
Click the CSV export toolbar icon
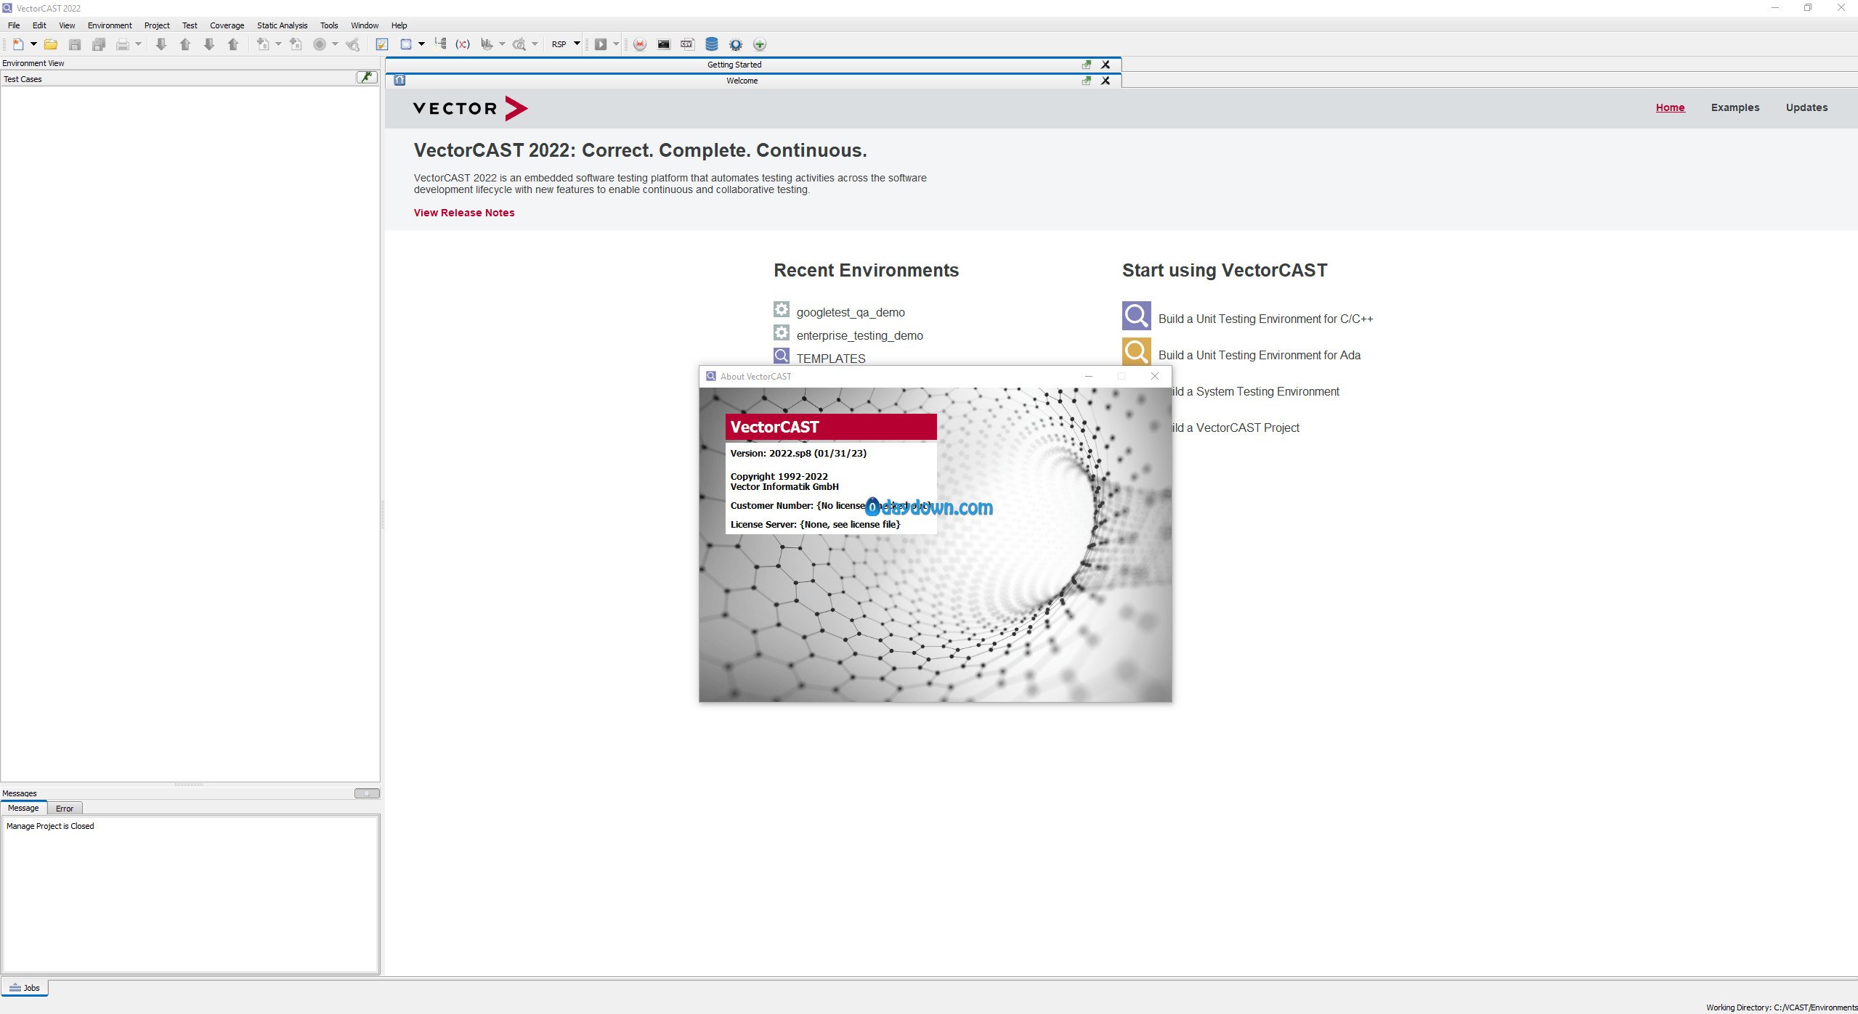(687, 44)
